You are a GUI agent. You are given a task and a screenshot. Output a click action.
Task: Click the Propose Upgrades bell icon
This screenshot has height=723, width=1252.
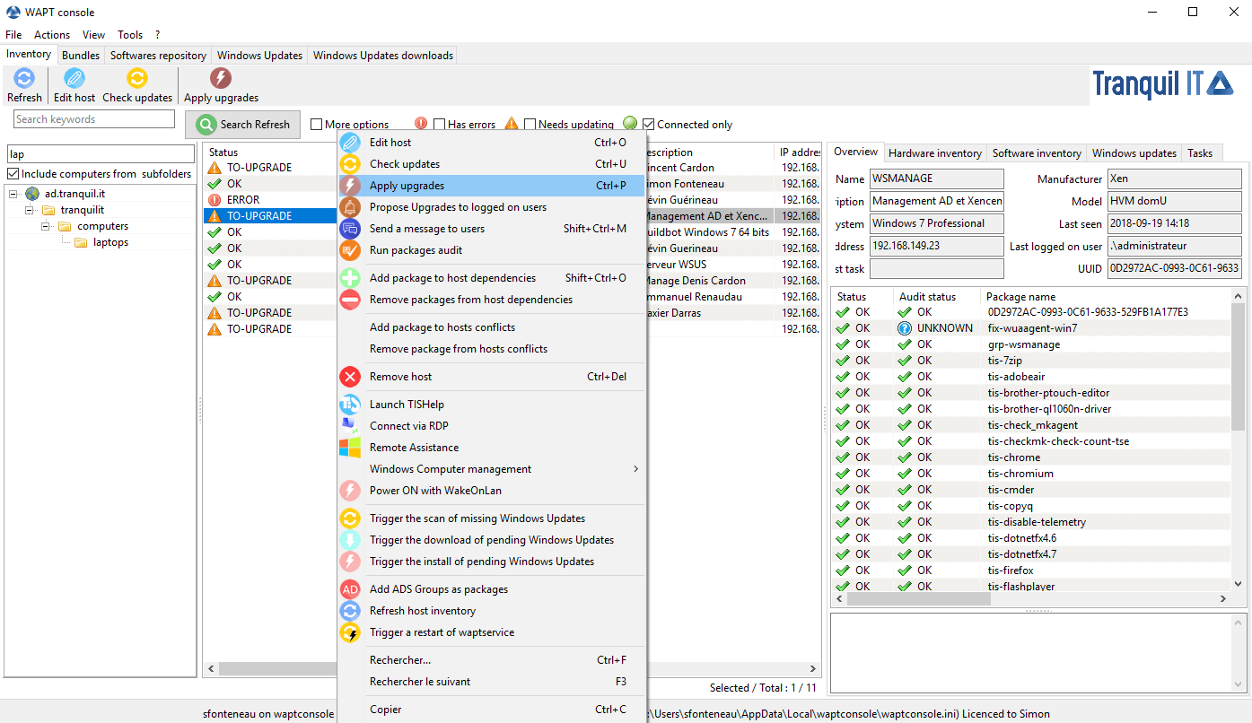pos(350,207)
